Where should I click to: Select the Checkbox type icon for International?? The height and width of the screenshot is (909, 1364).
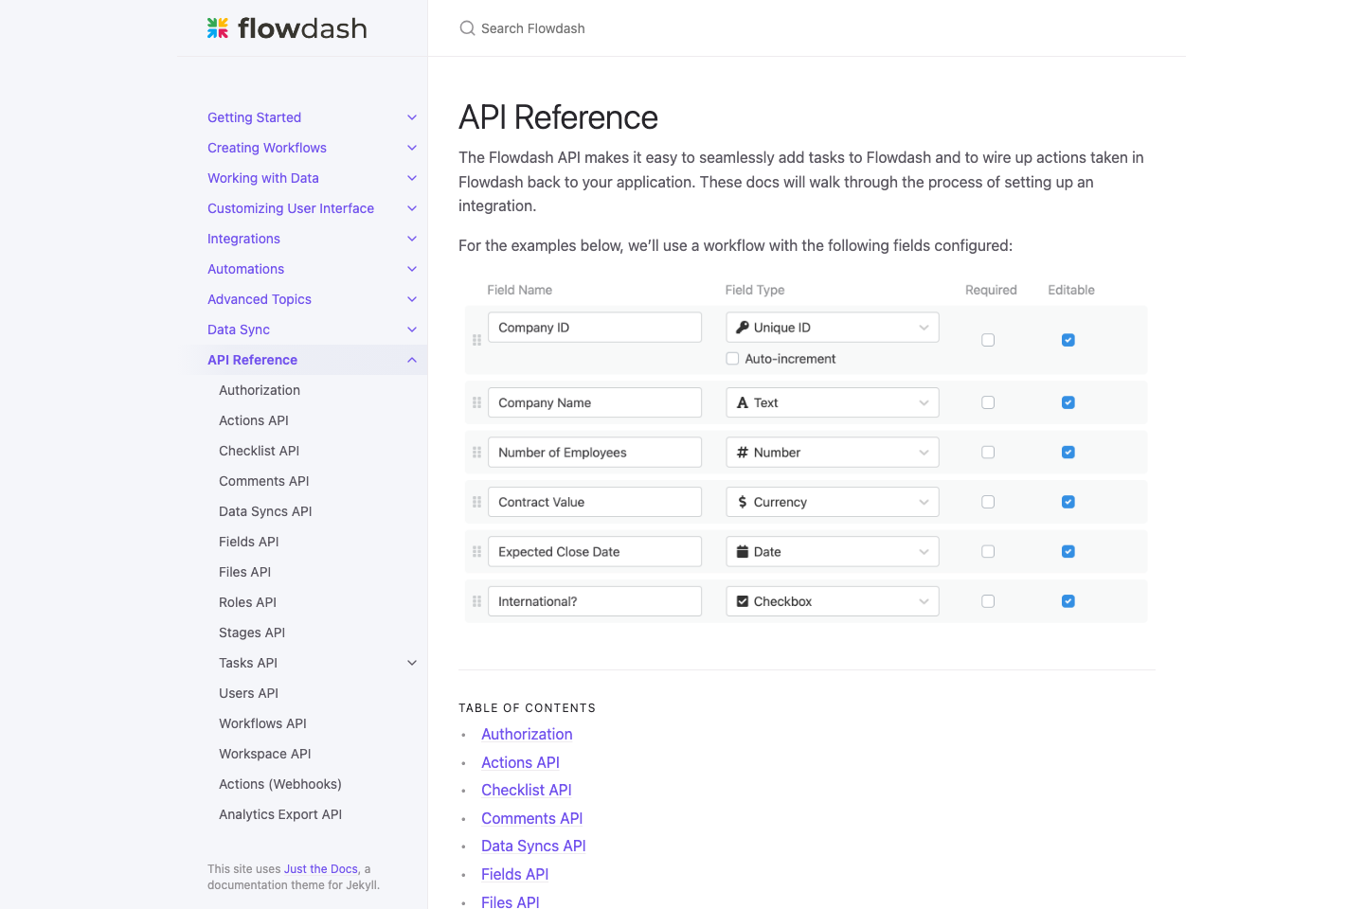click(742, 600)
